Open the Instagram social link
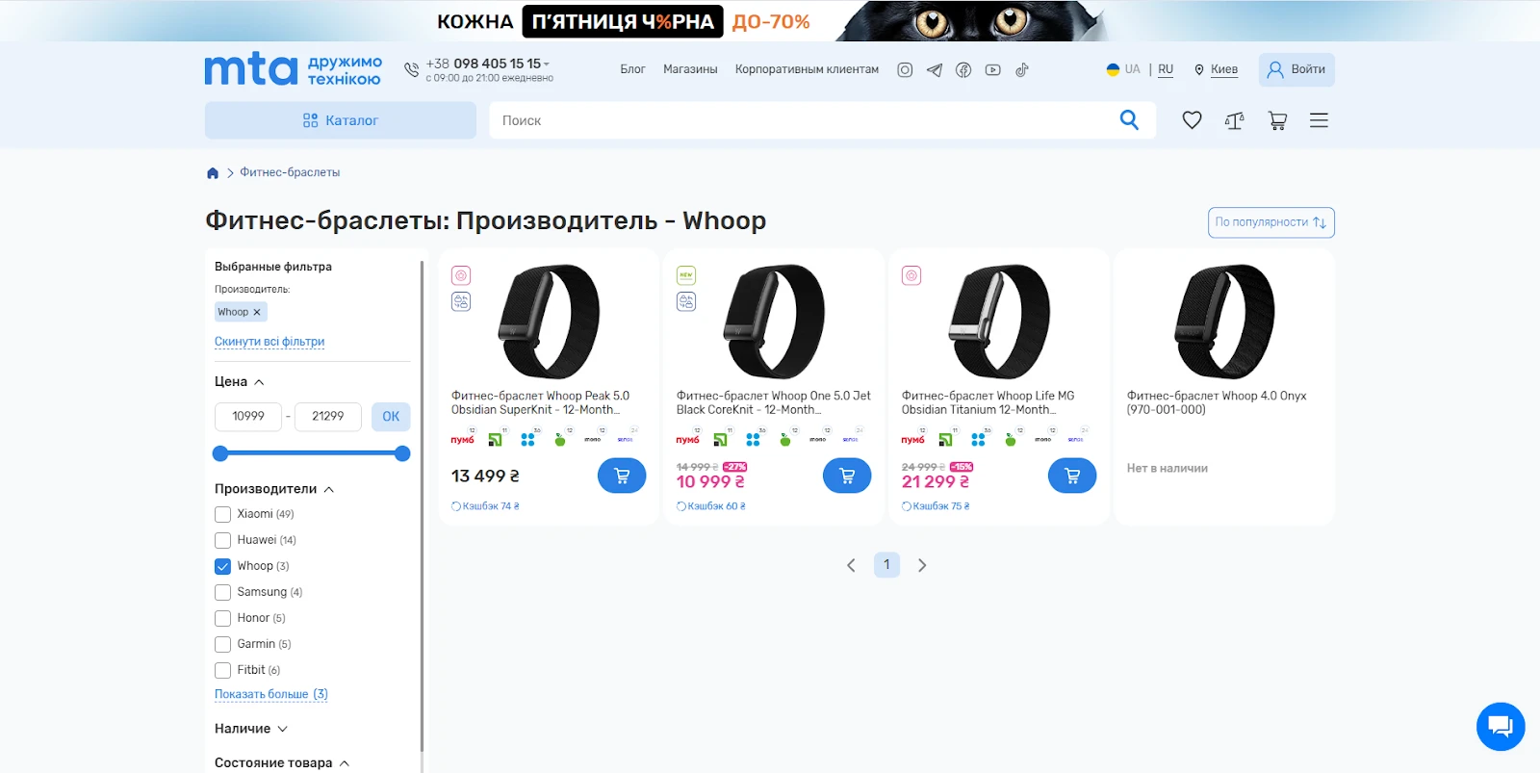Image resolution: width=1540 pixels, height=773 pixels. click(905, 69)
